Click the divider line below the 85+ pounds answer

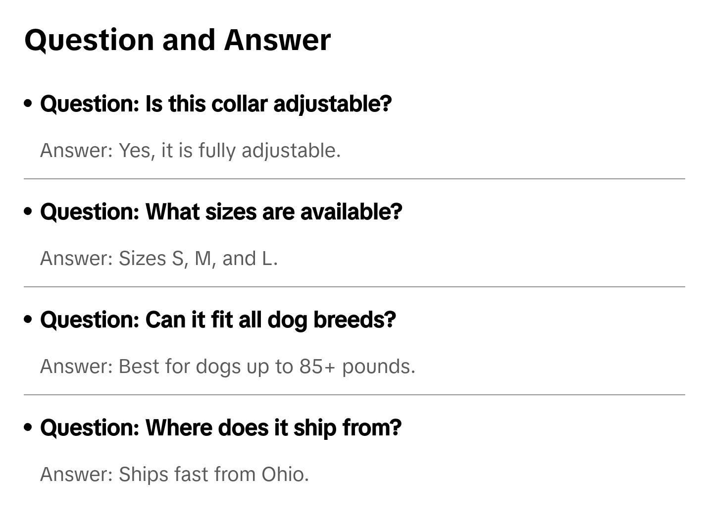click(354, 395)
